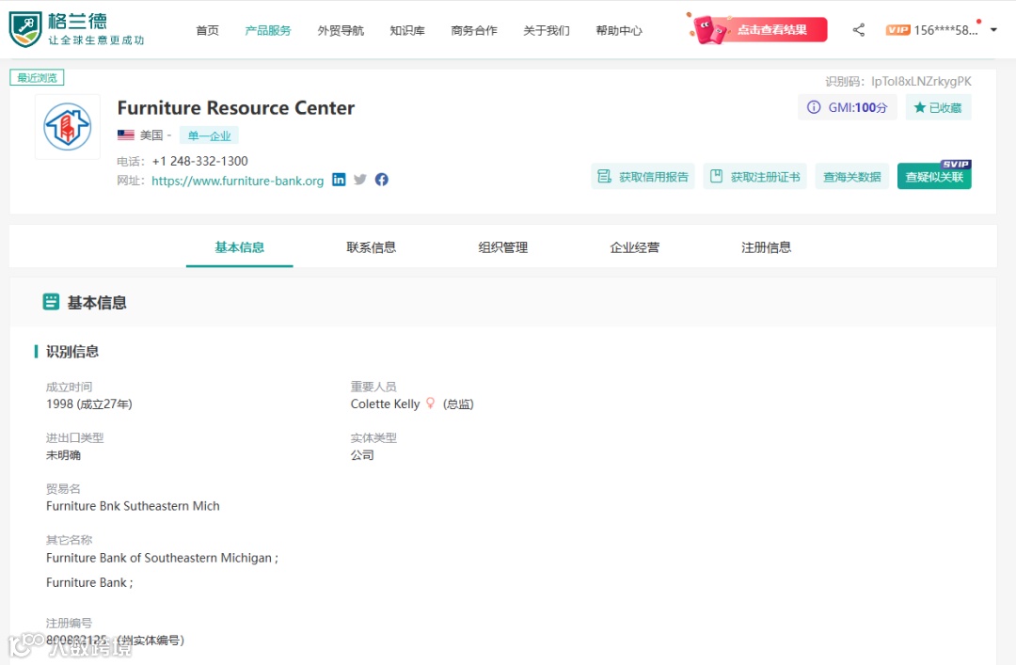Image resolution: width=1016 pixels, height=665 pixels.
Task: Switch to 企业经营 tab
Action: (634, 247)
